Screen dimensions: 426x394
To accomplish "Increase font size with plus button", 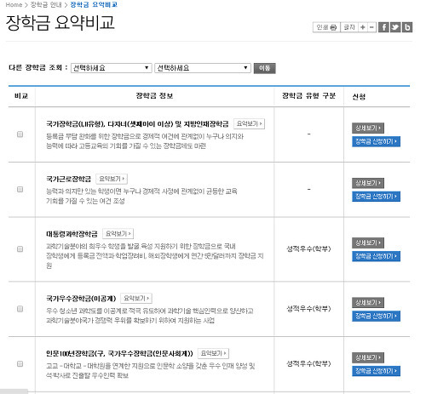I will pos(363,27).
